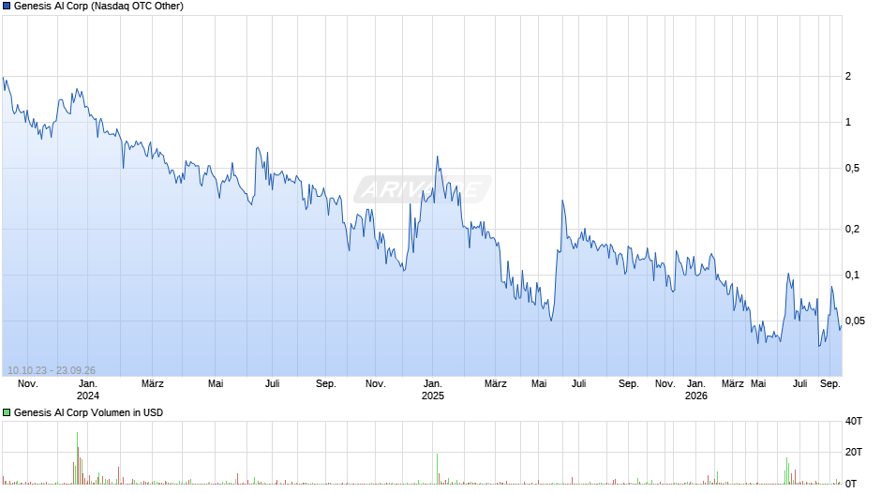Click the 'Jan. 2025' time axis label
The image size is (881, 493).
(x=433, y=390)
